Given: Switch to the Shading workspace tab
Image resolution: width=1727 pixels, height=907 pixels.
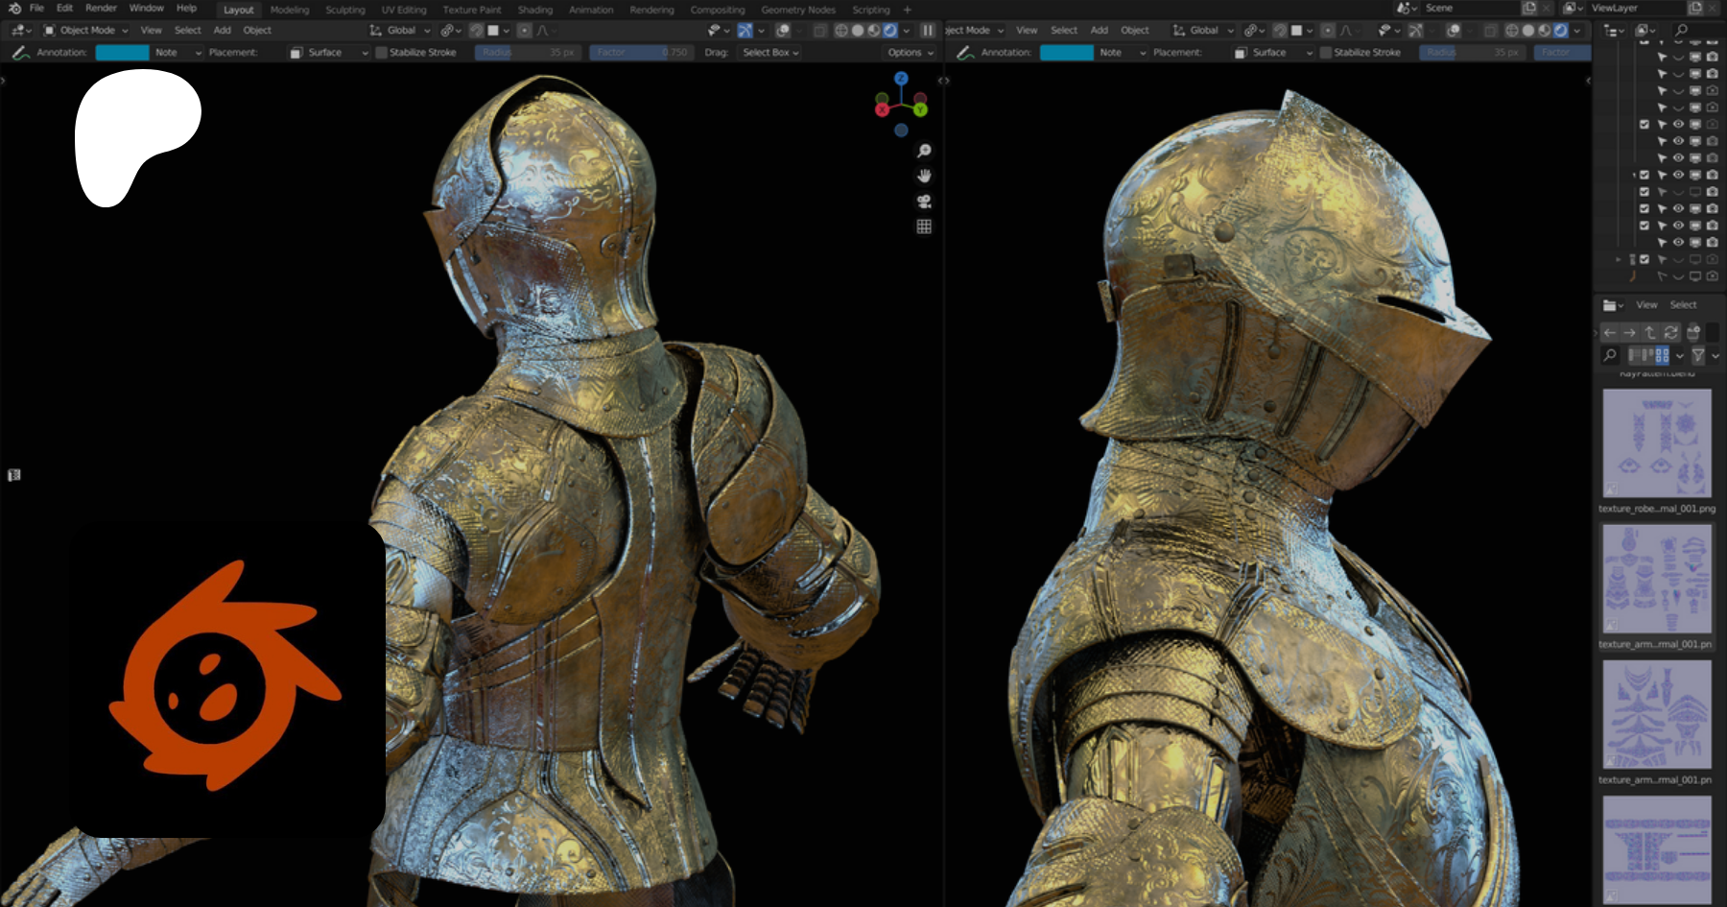Looking at the screenshot, I should tap(534, 10).
